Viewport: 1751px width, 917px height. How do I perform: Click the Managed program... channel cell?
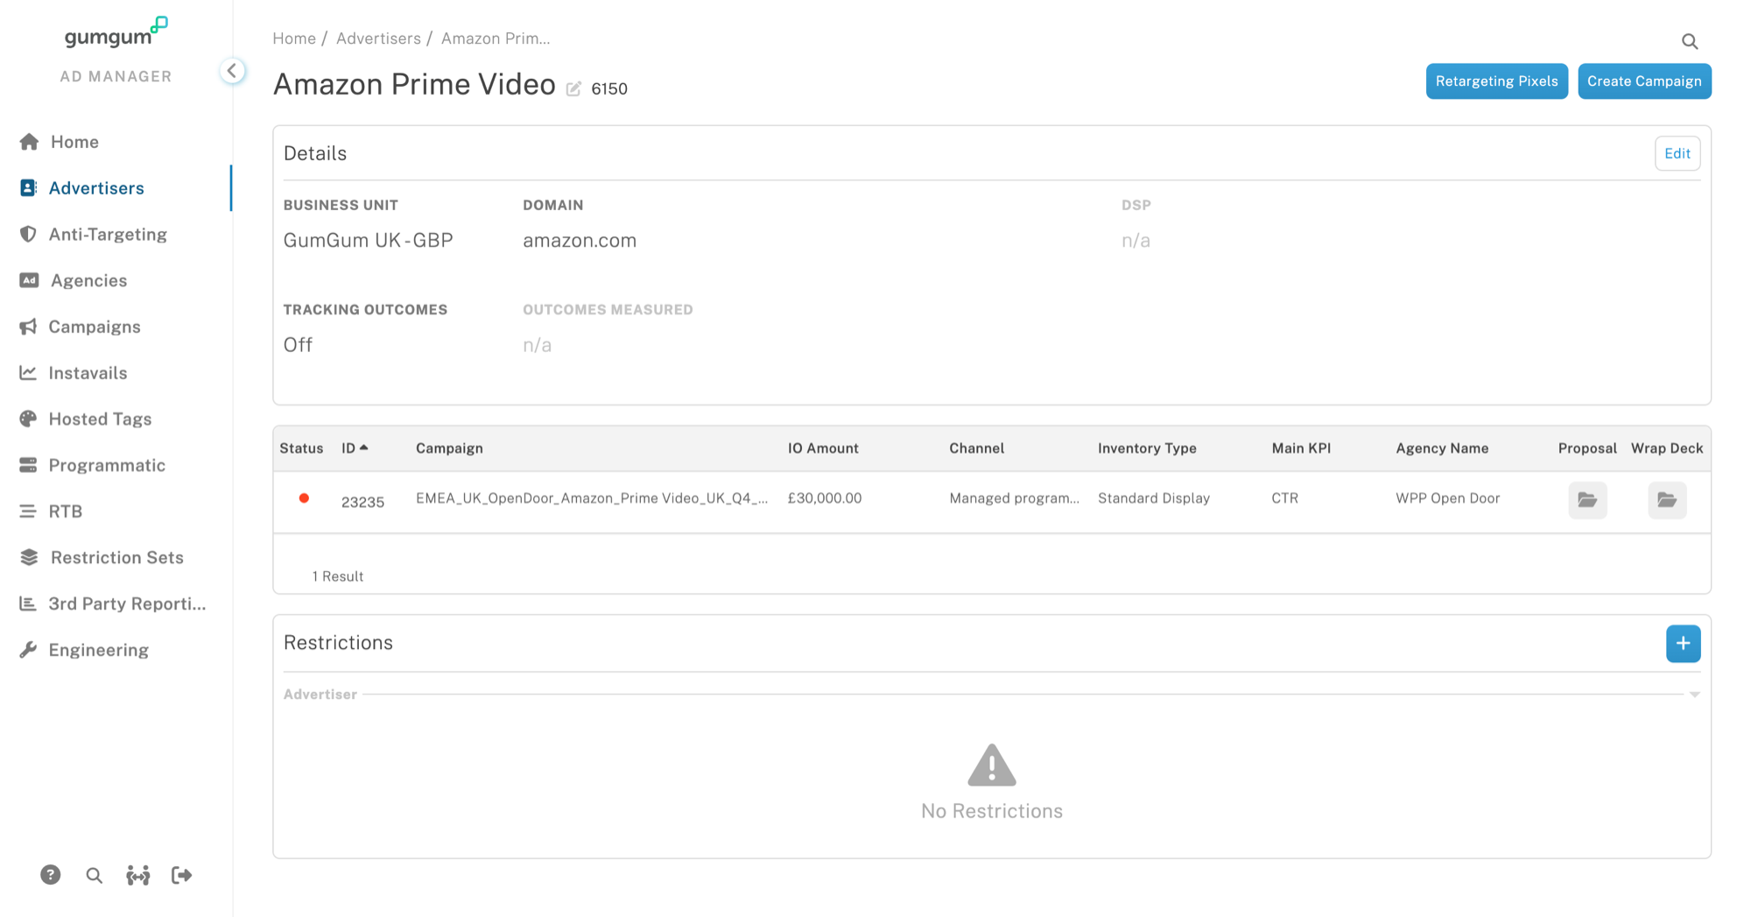(1014, 498)
